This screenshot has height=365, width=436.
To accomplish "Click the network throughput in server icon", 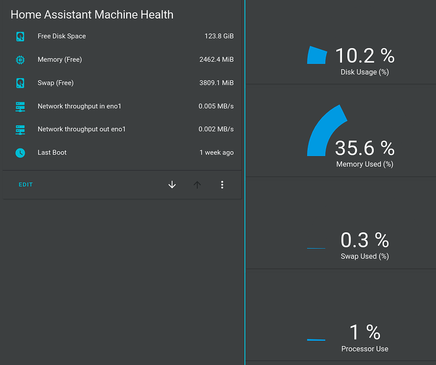I will [x=19, y=106].
